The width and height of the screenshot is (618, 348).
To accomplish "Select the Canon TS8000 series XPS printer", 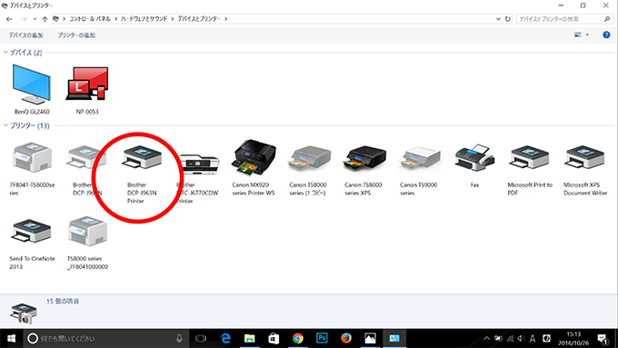I will [x=364, y=170].
